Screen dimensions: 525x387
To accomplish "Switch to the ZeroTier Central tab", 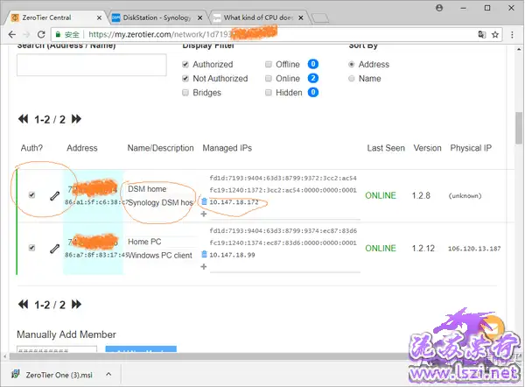I will click(53, 18).
